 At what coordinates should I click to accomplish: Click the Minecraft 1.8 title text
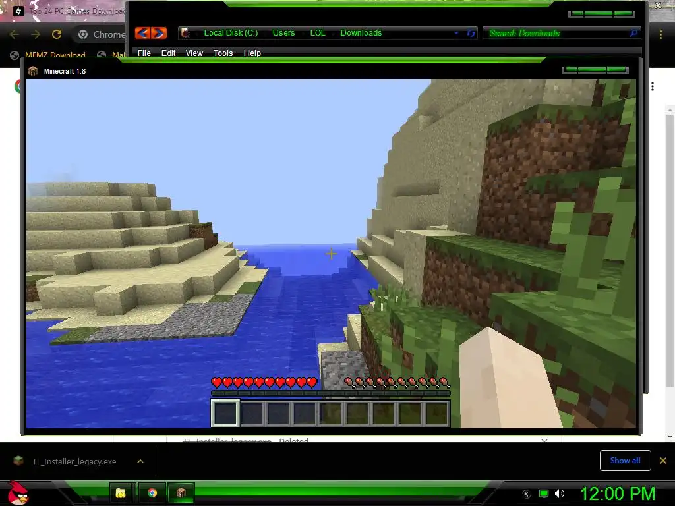[65, 71]
